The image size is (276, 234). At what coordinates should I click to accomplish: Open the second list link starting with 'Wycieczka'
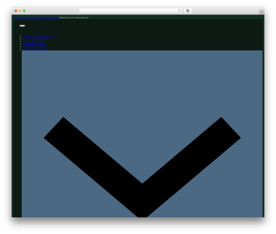point(35,39)
